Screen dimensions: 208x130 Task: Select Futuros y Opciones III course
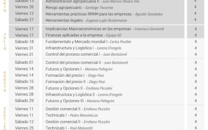click(80, 101)
